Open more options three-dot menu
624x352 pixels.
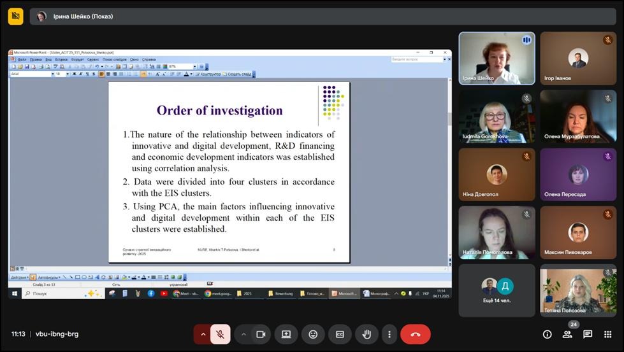(x=389, y=334)
